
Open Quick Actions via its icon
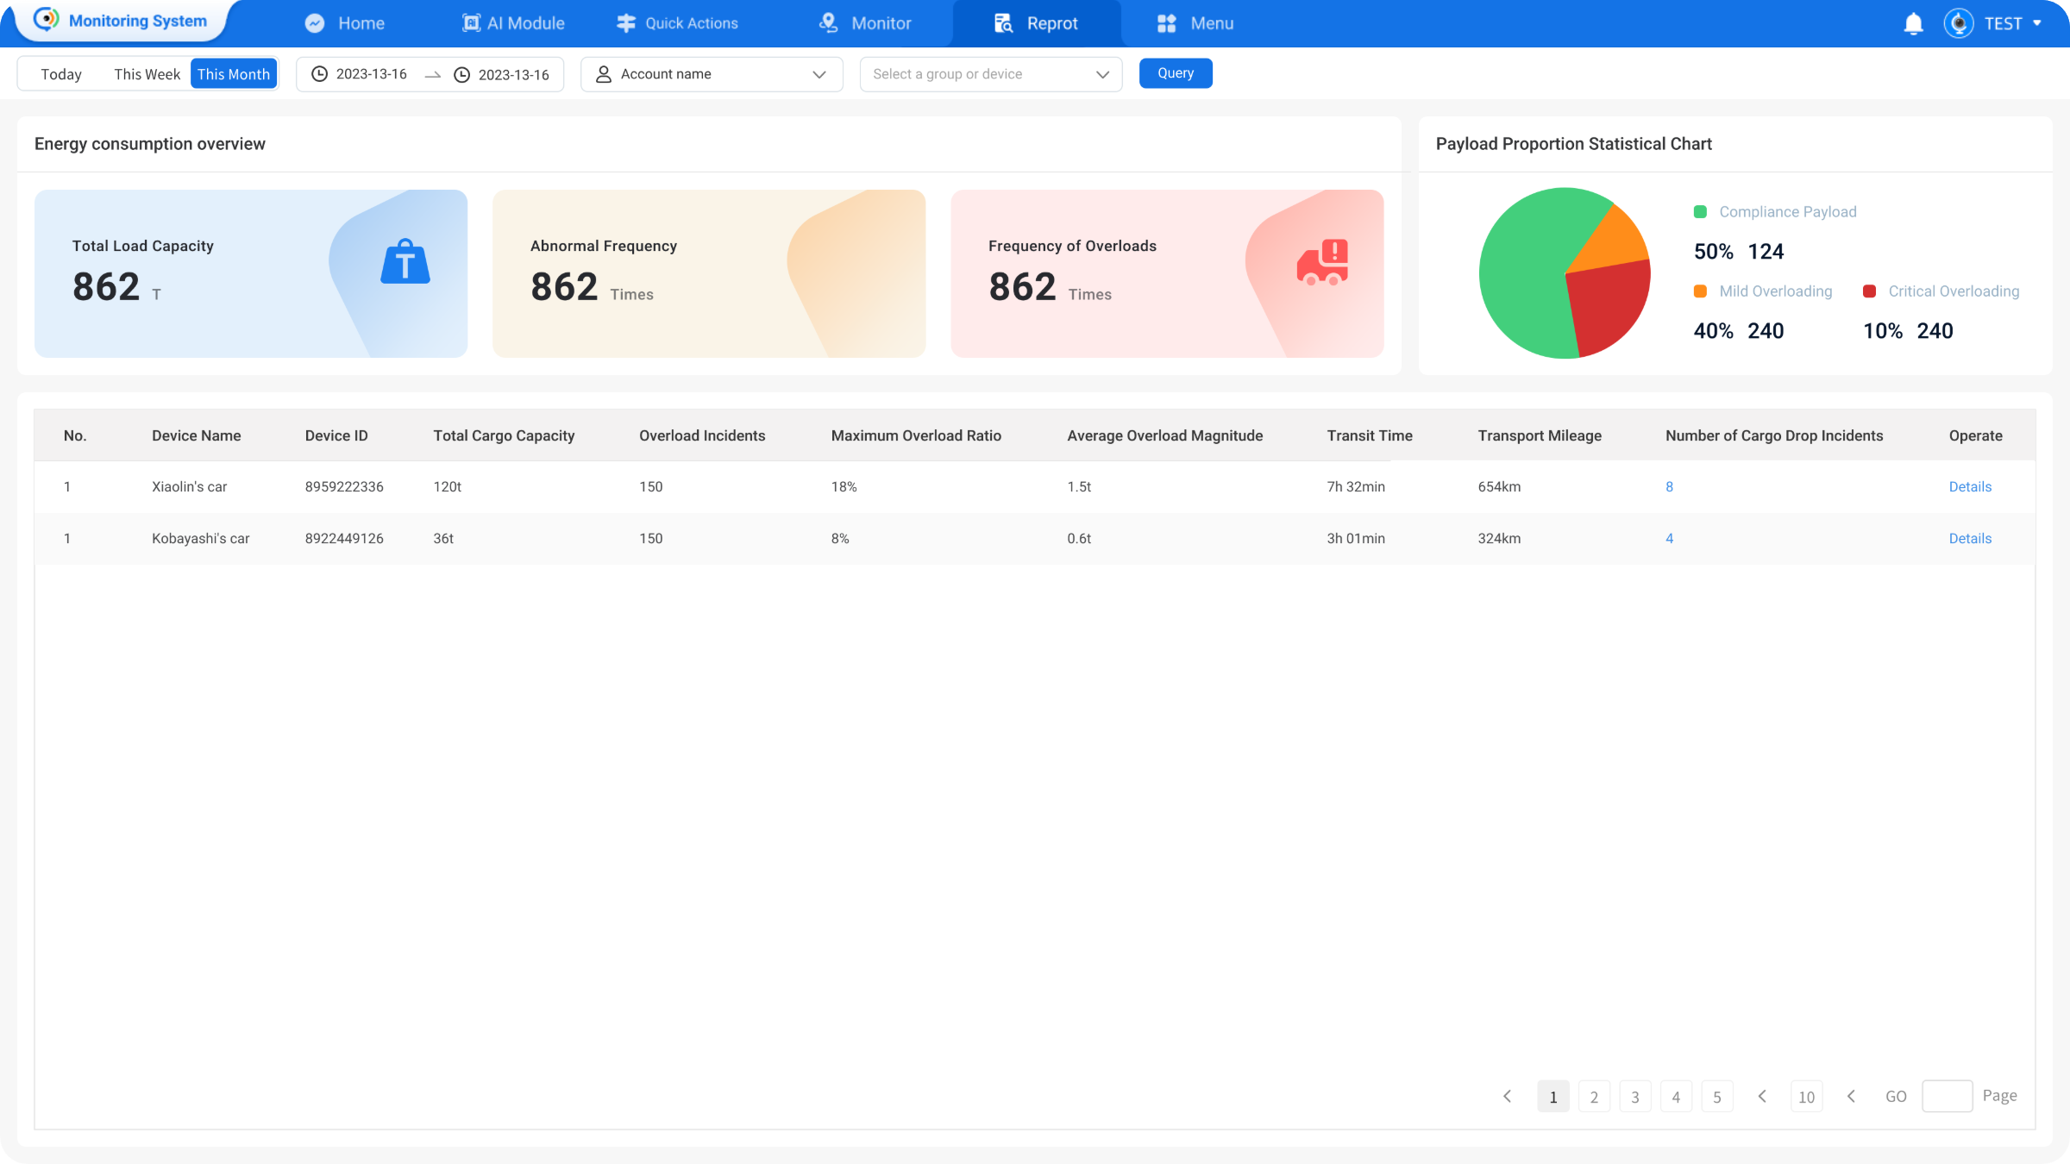(625, 23)
